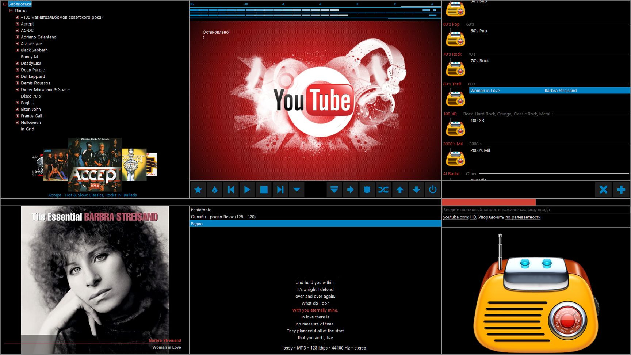Select Demis Roussos in the library tree

(35, 83)
